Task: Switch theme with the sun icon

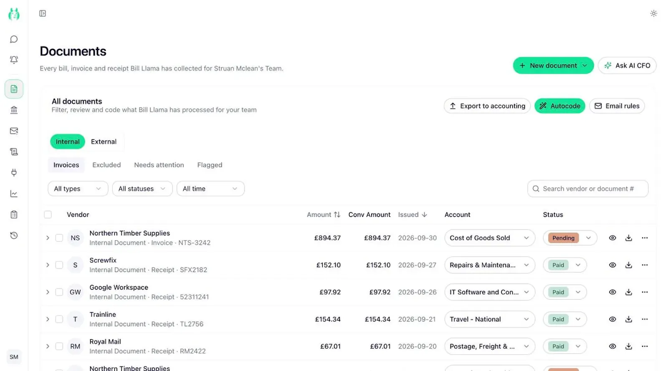Action: [653, 13]
